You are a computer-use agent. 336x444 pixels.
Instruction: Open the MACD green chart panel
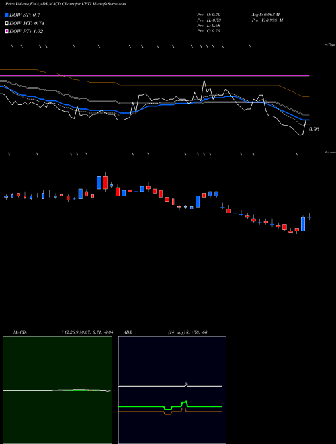coord(57,390)
